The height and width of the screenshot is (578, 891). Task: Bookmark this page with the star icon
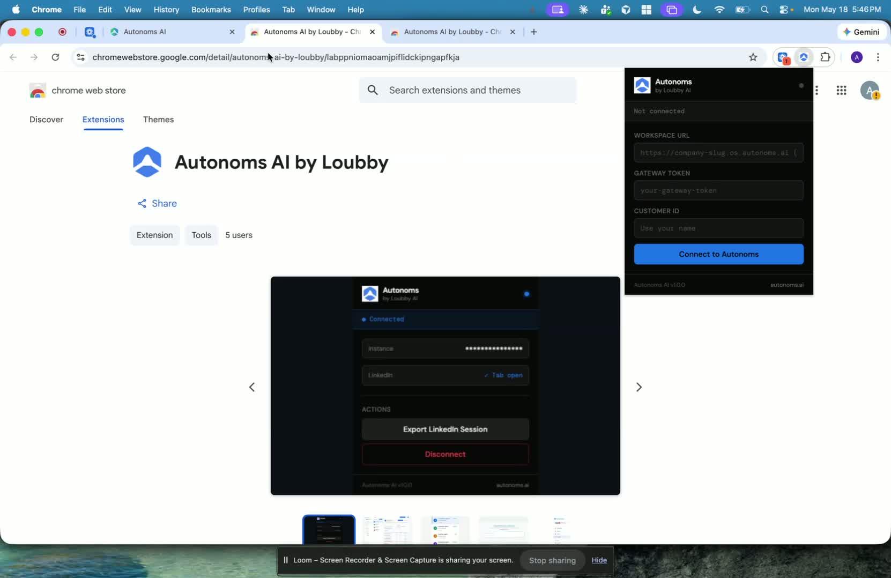(753, 57)
